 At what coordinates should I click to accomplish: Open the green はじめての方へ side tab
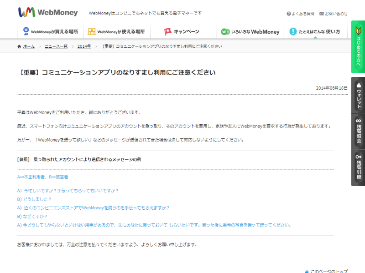click(x=358, y=47)
